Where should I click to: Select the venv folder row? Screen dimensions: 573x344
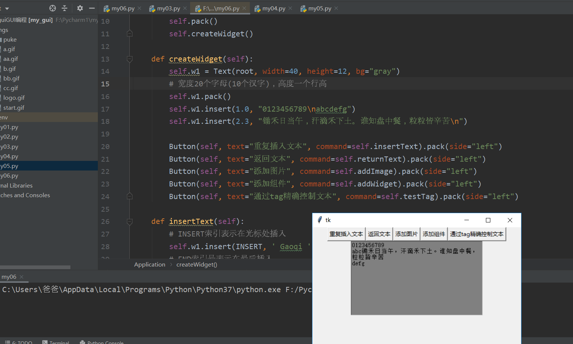pyautogui.click(x=49, y=117)
